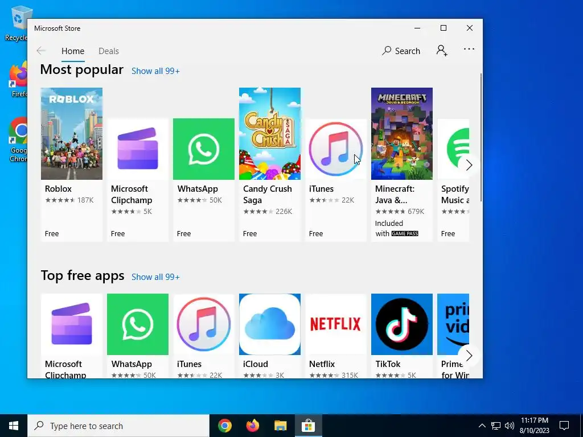Go back with the arrow button
The image size is (583, 437).
click(41, 51)
